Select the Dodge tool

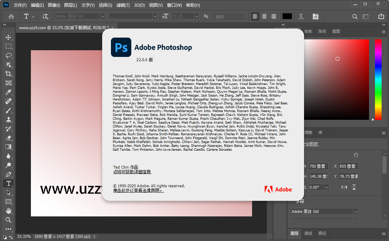[8, 165]
